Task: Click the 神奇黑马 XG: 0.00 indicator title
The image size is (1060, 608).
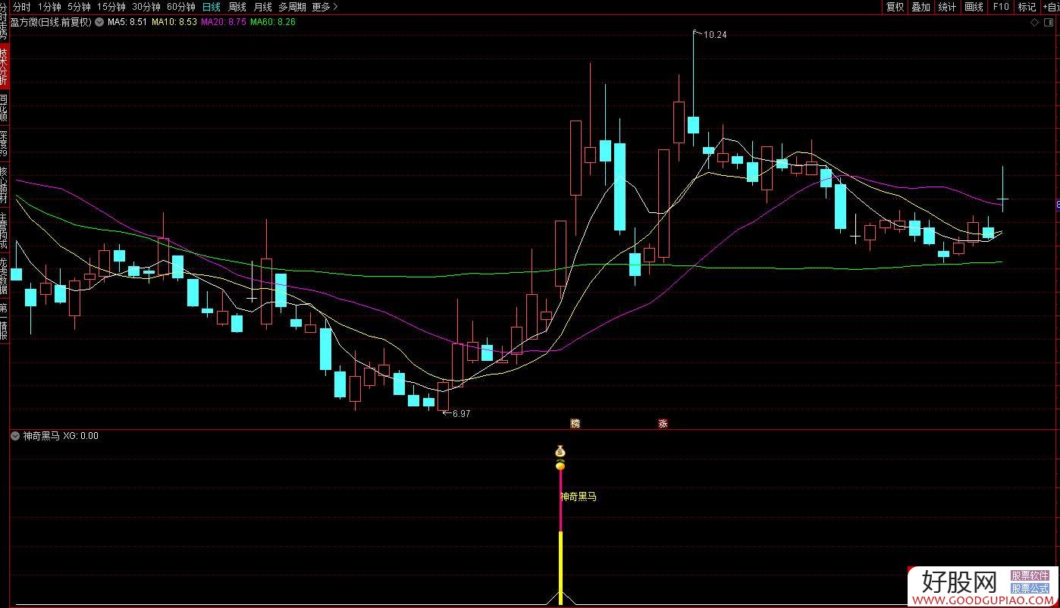Action: click(61, 436)
